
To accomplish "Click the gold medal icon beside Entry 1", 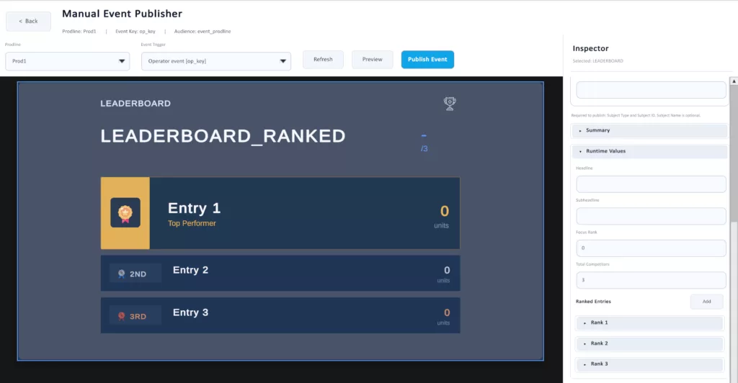I will 125,213.
